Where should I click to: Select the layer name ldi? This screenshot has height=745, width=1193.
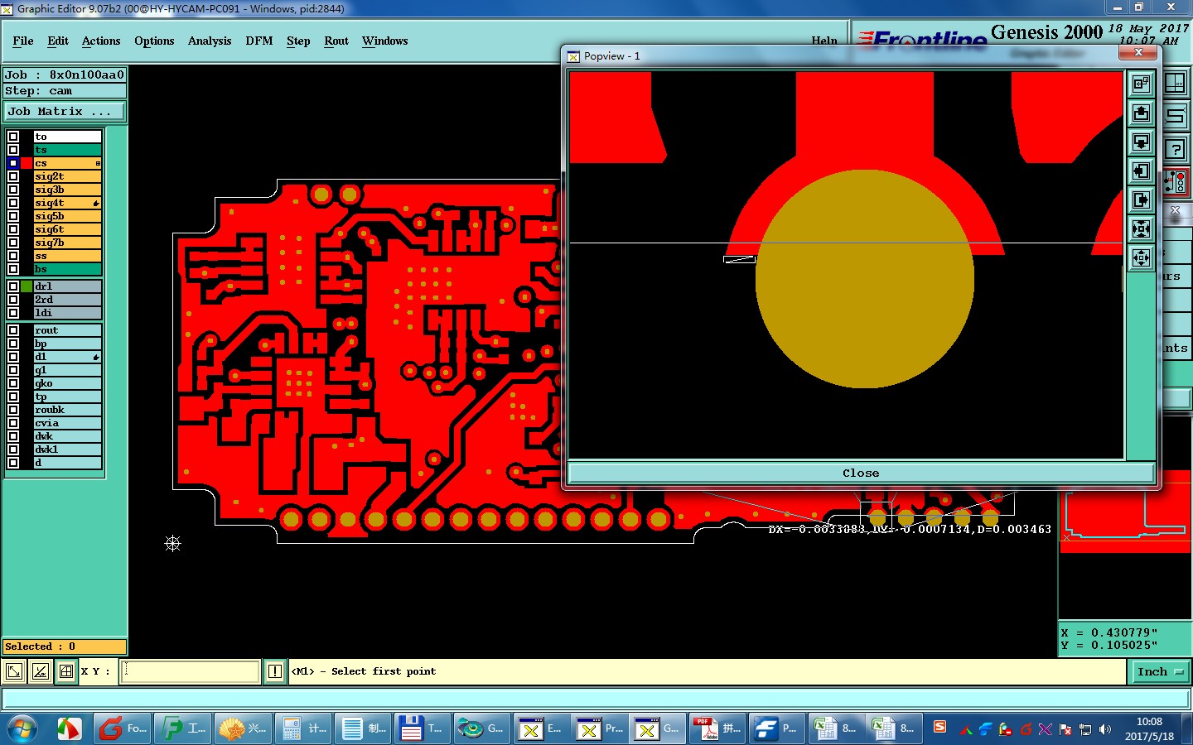67,313
